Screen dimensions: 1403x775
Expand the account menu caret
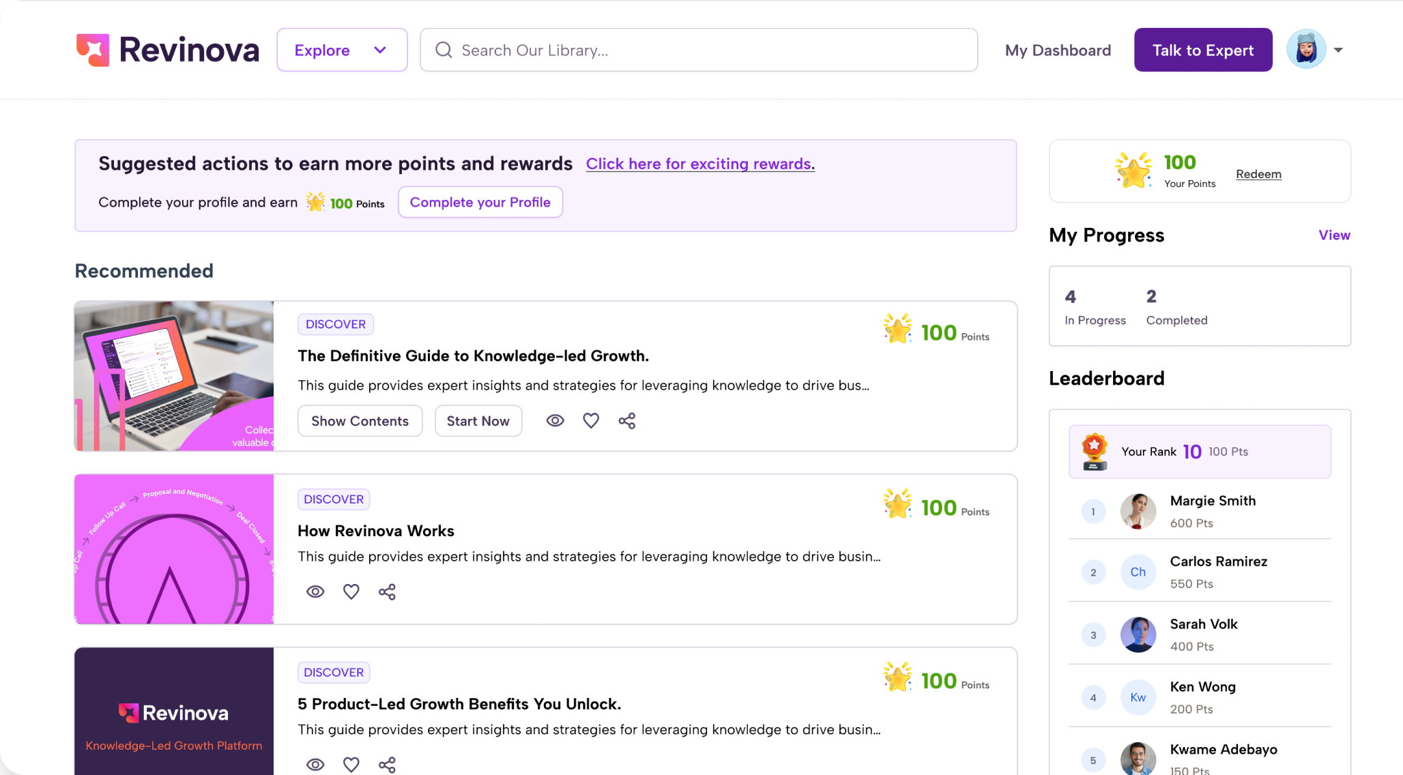1338,50
